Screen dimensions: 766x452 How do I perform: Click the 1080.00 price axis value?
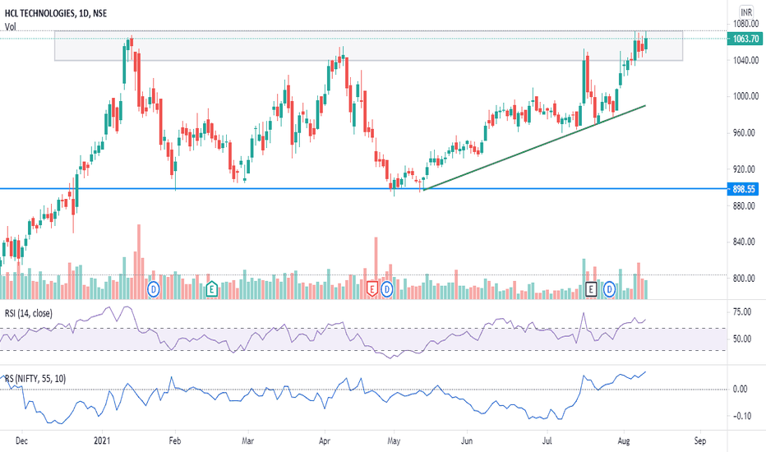click(x=746, y=24)
